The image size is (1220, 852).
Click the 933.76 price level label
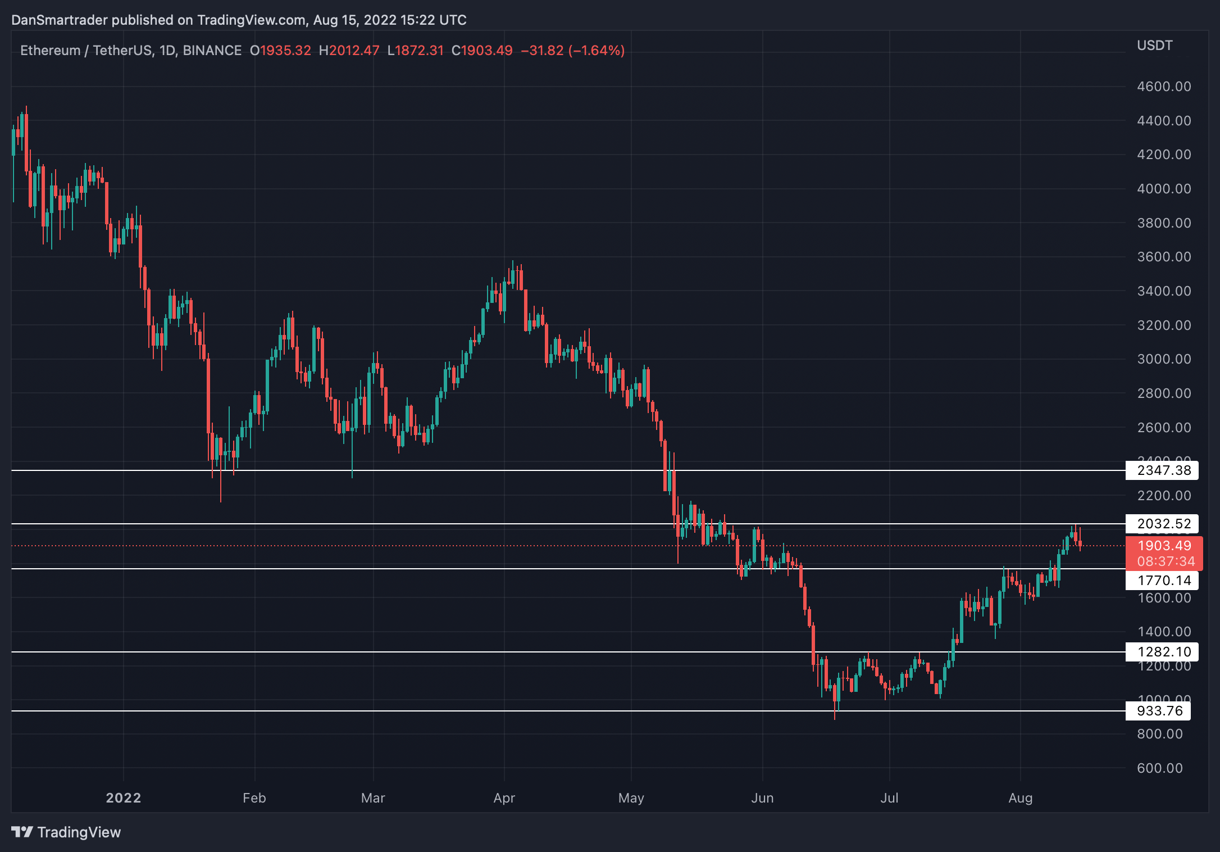coord(1158,711)
